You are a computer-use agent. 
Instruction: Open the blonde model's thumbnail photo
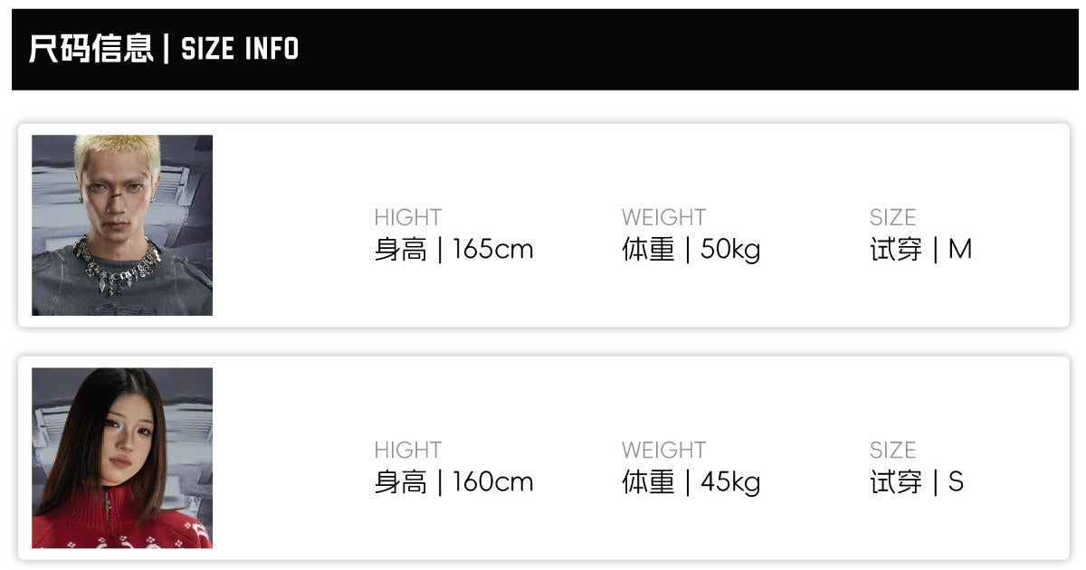coord(122,225)
